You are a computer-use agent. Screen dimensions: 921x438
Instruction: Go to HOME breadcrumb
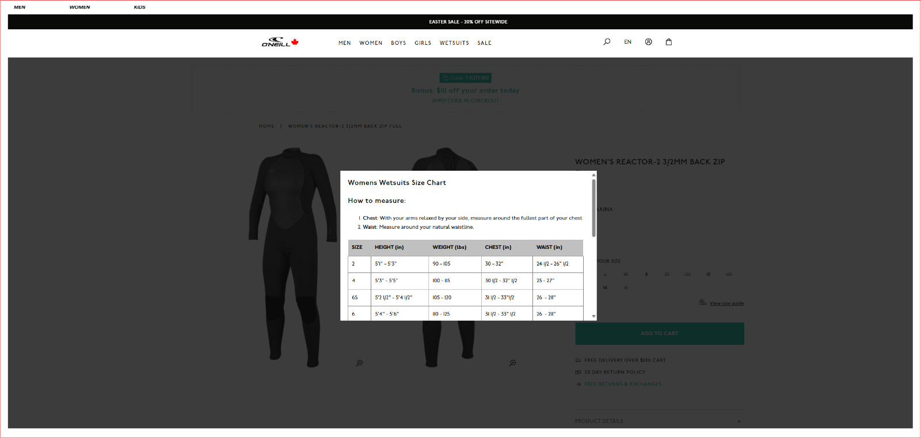coord(267,126)
